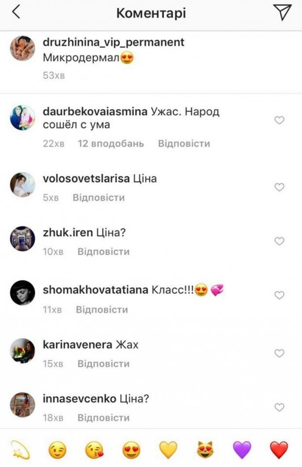Reply to zhuk.iren's comment via Відповісти

[103, 252]
